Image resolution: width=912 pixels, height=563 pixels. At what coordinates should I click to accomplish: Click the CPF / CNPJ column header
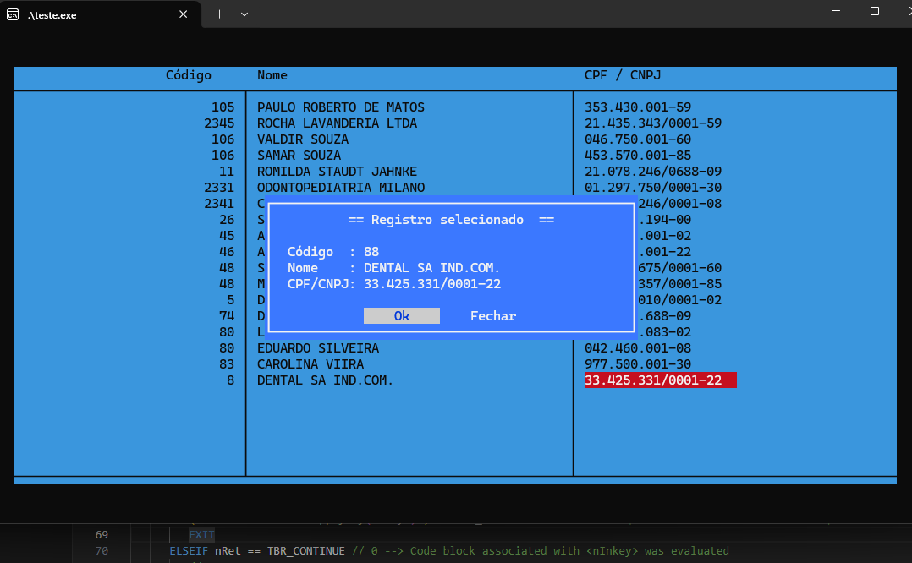623,75
